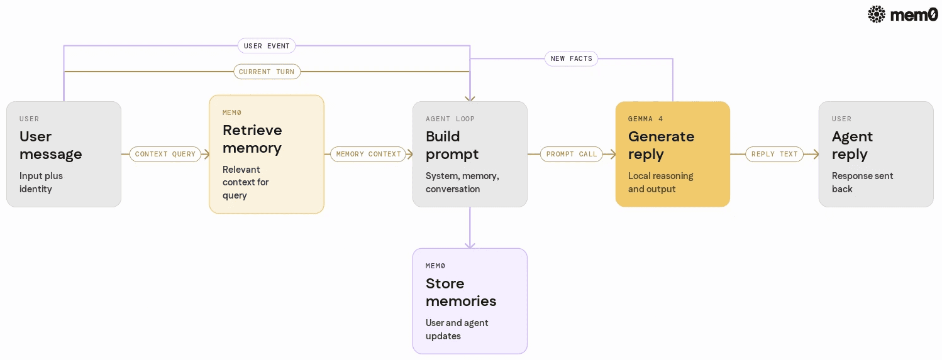Viewport: 942px width, 360px height.
Task: Click the MEMORY CONTEXT edge label
Action: [368, 154]
